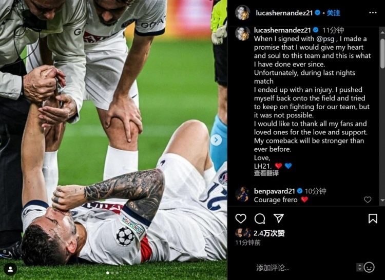The image size is (385, 280).
Task: Like the post with the heart icon
Action: (241, 218)
